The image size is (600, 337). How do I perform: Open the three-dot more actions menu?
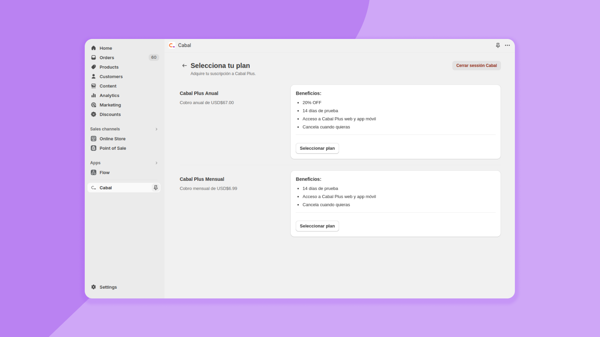[507, 45]
